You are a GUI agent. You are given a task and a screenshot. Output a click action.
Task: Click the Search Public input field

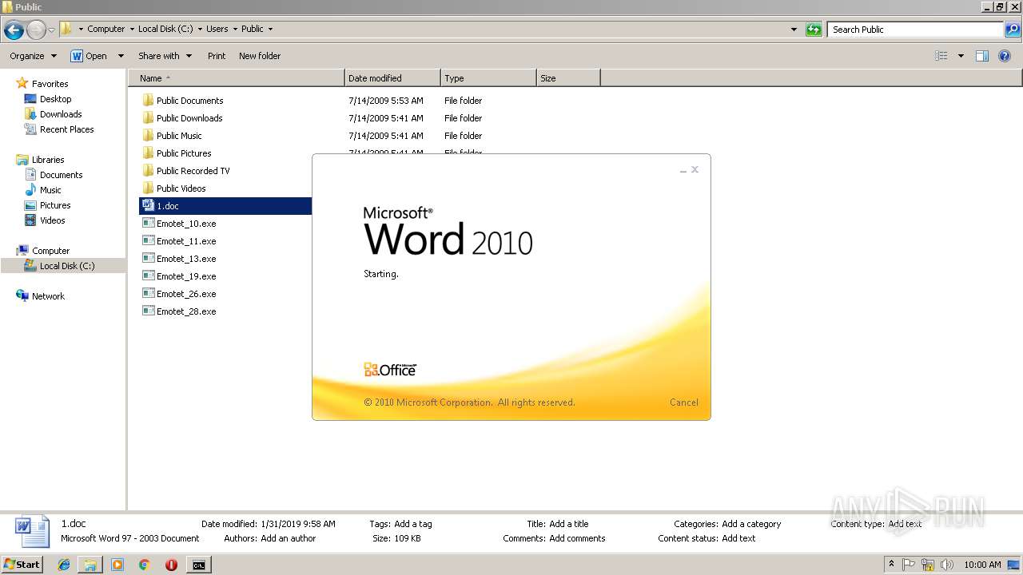tap(915, 30)
